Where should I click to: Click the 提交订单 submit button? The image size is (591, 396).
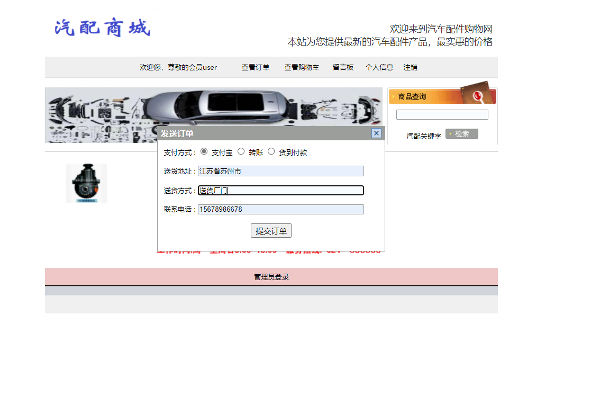(271, 230)
